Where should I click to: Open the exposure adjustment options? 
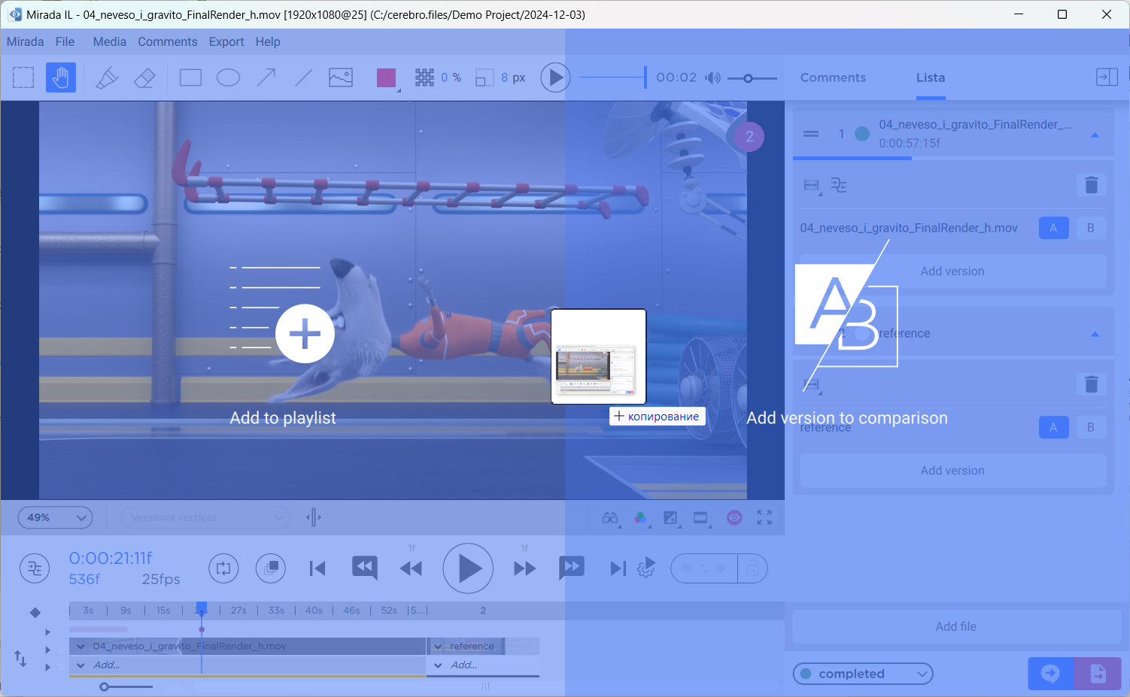pos(670,517)
